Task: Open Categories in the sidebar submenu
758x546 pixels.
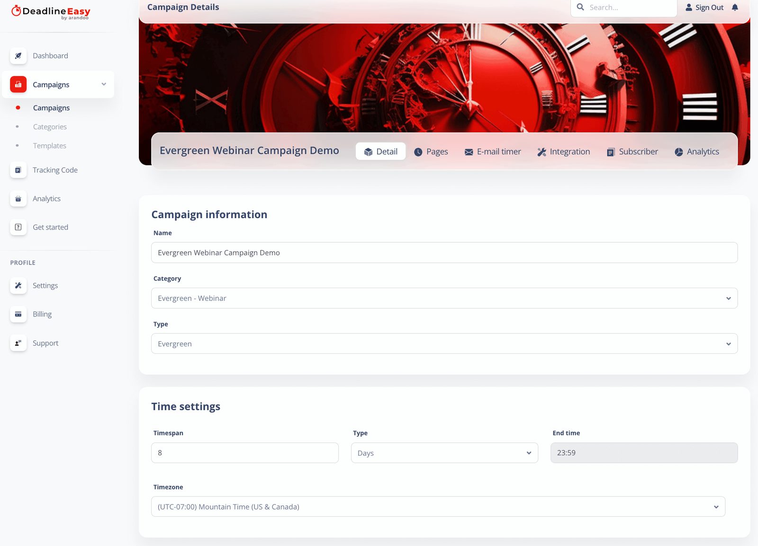Action: (x=50, y=127)
